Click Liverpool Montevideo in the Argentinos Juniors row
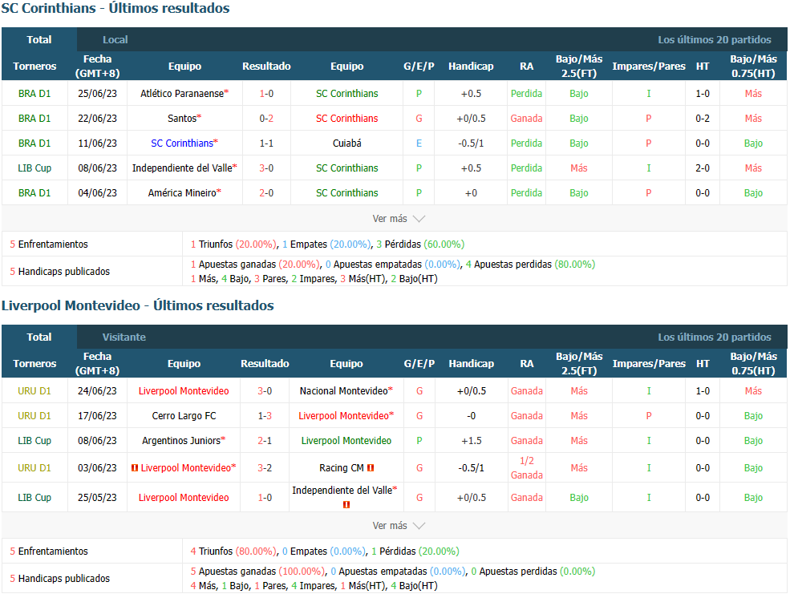Image resolution: width=794 pixels, height=598 pixels. coord(346,441)
